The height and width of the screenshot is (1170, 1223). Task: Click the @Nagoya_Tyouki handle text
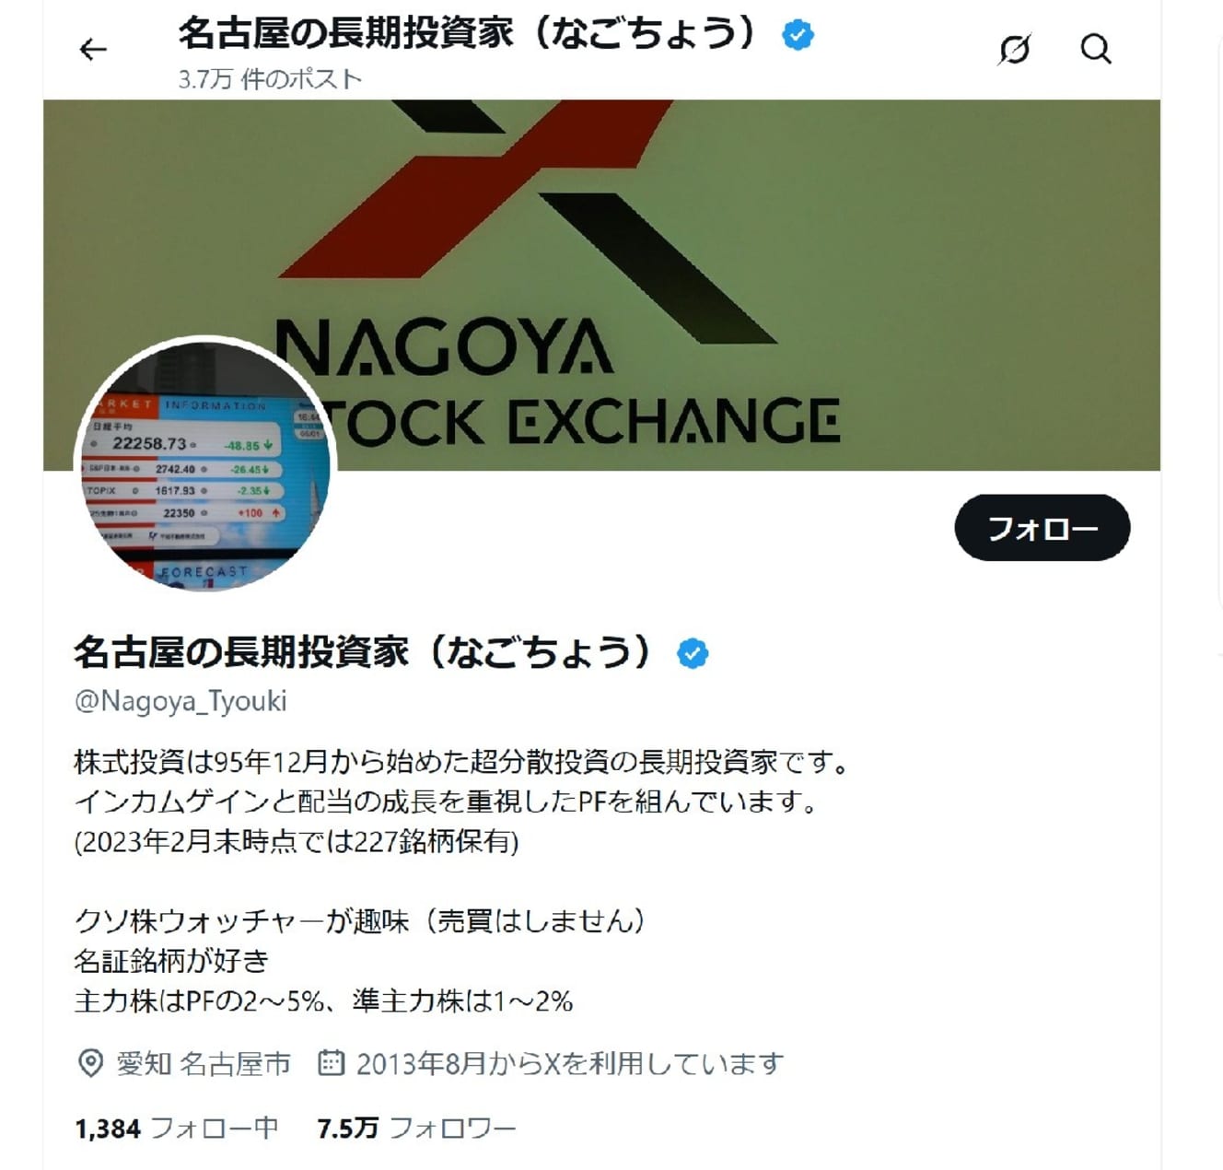[181, 701]
